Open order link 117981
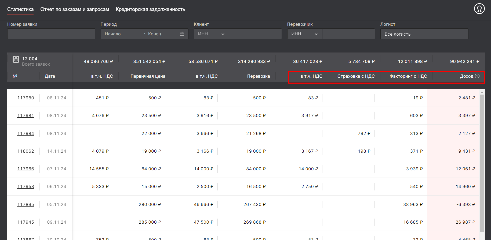 coord(26,115)
